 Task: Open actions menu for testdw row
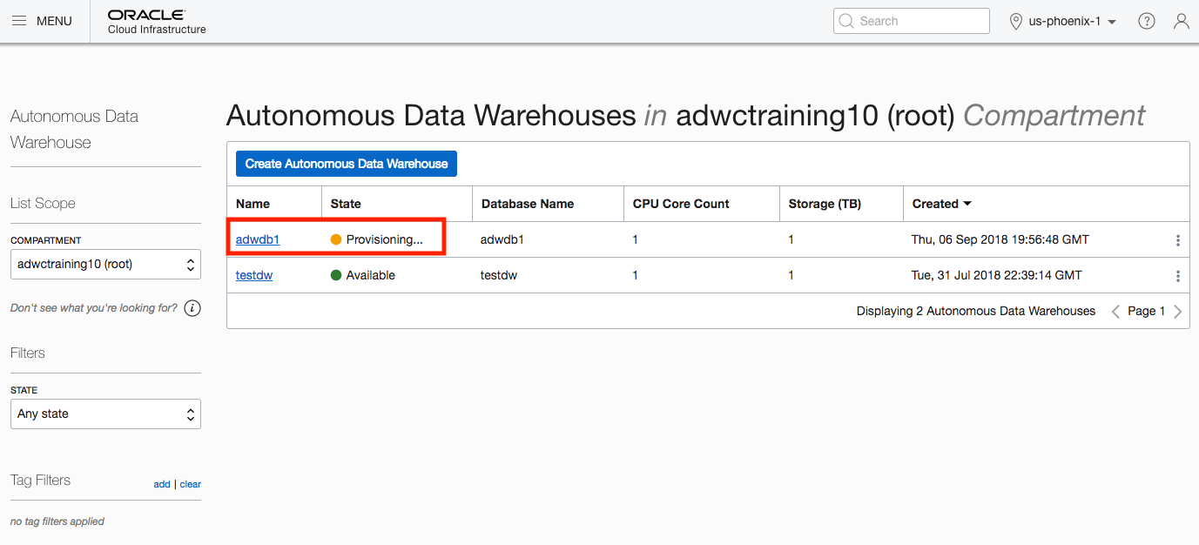click(x=1177, y=276)
